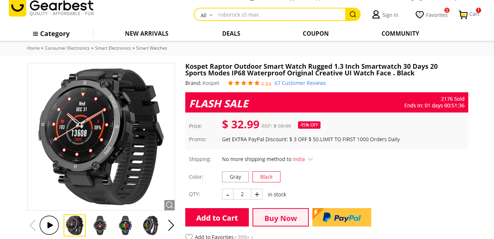Click the hamburger Category icon

[x=34, y=33]
